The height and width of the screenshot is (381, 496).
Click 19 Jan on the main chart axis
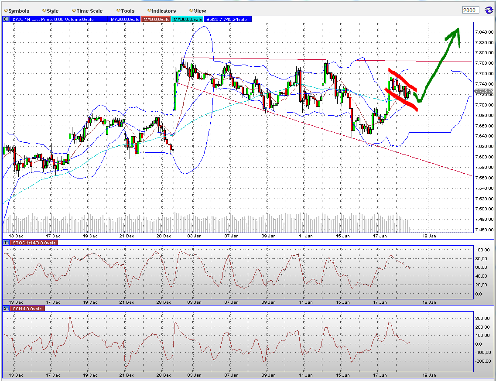tap(429, 236)
